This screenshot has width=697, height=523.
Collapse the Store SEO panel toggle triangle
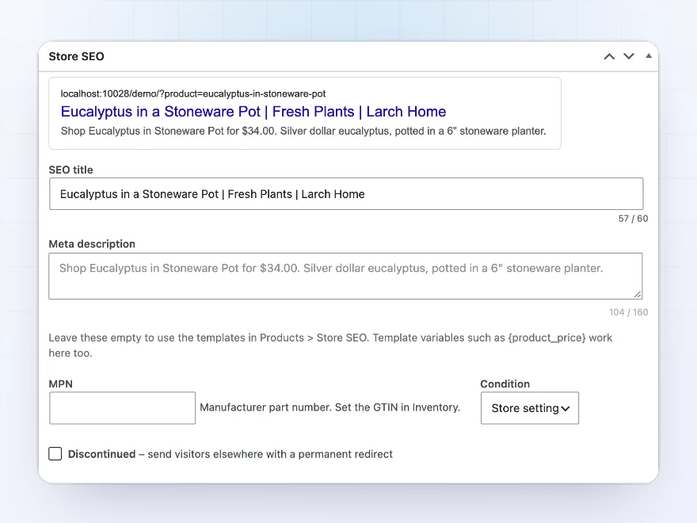tap(649, 56)
